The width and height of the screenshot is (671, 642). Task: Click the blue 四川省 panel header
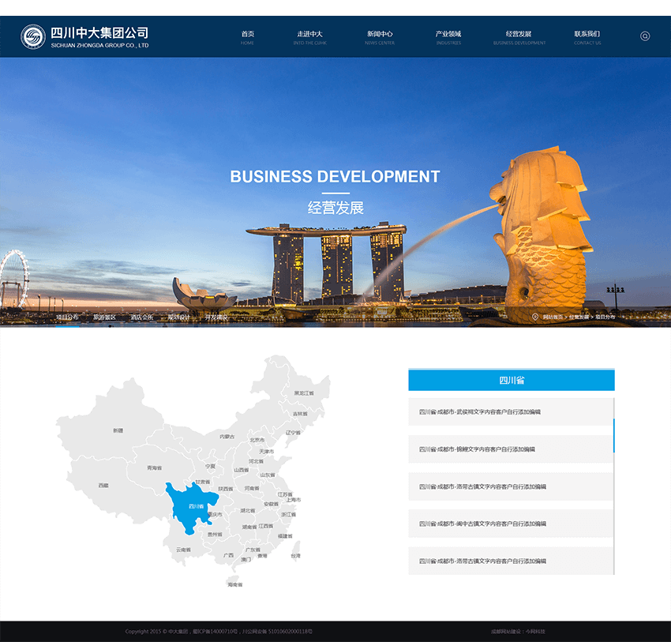512,380
